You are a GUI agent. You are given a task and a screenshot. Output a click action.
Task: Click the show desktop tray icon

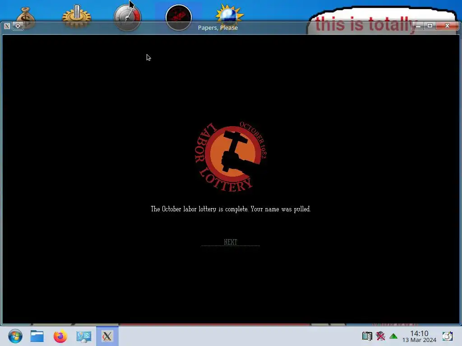click(447, 336)
